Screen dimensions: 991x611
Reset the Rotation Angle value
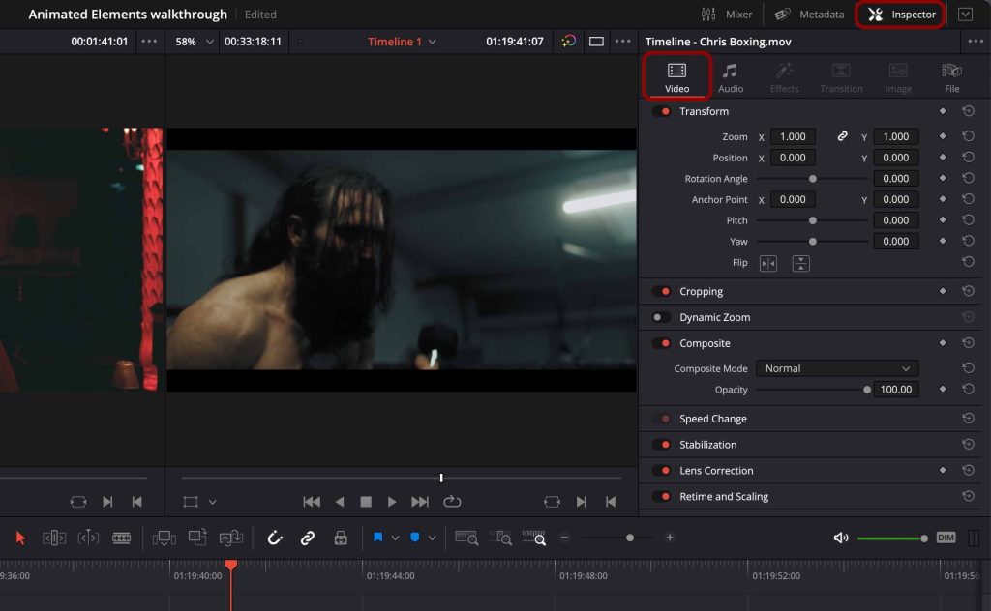[969, 178]
